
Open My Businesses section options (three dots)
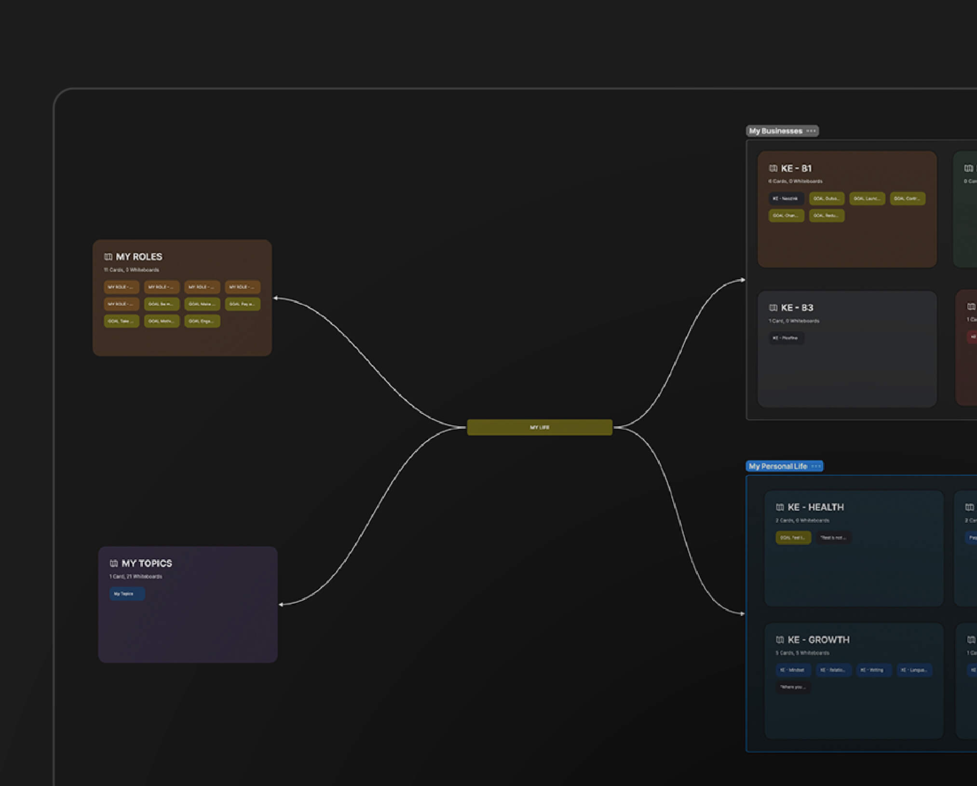coord(811,131)
